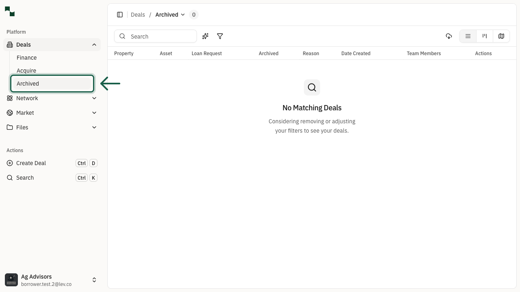
Task: Open the Finance deals page
Action: pos(27,58)
